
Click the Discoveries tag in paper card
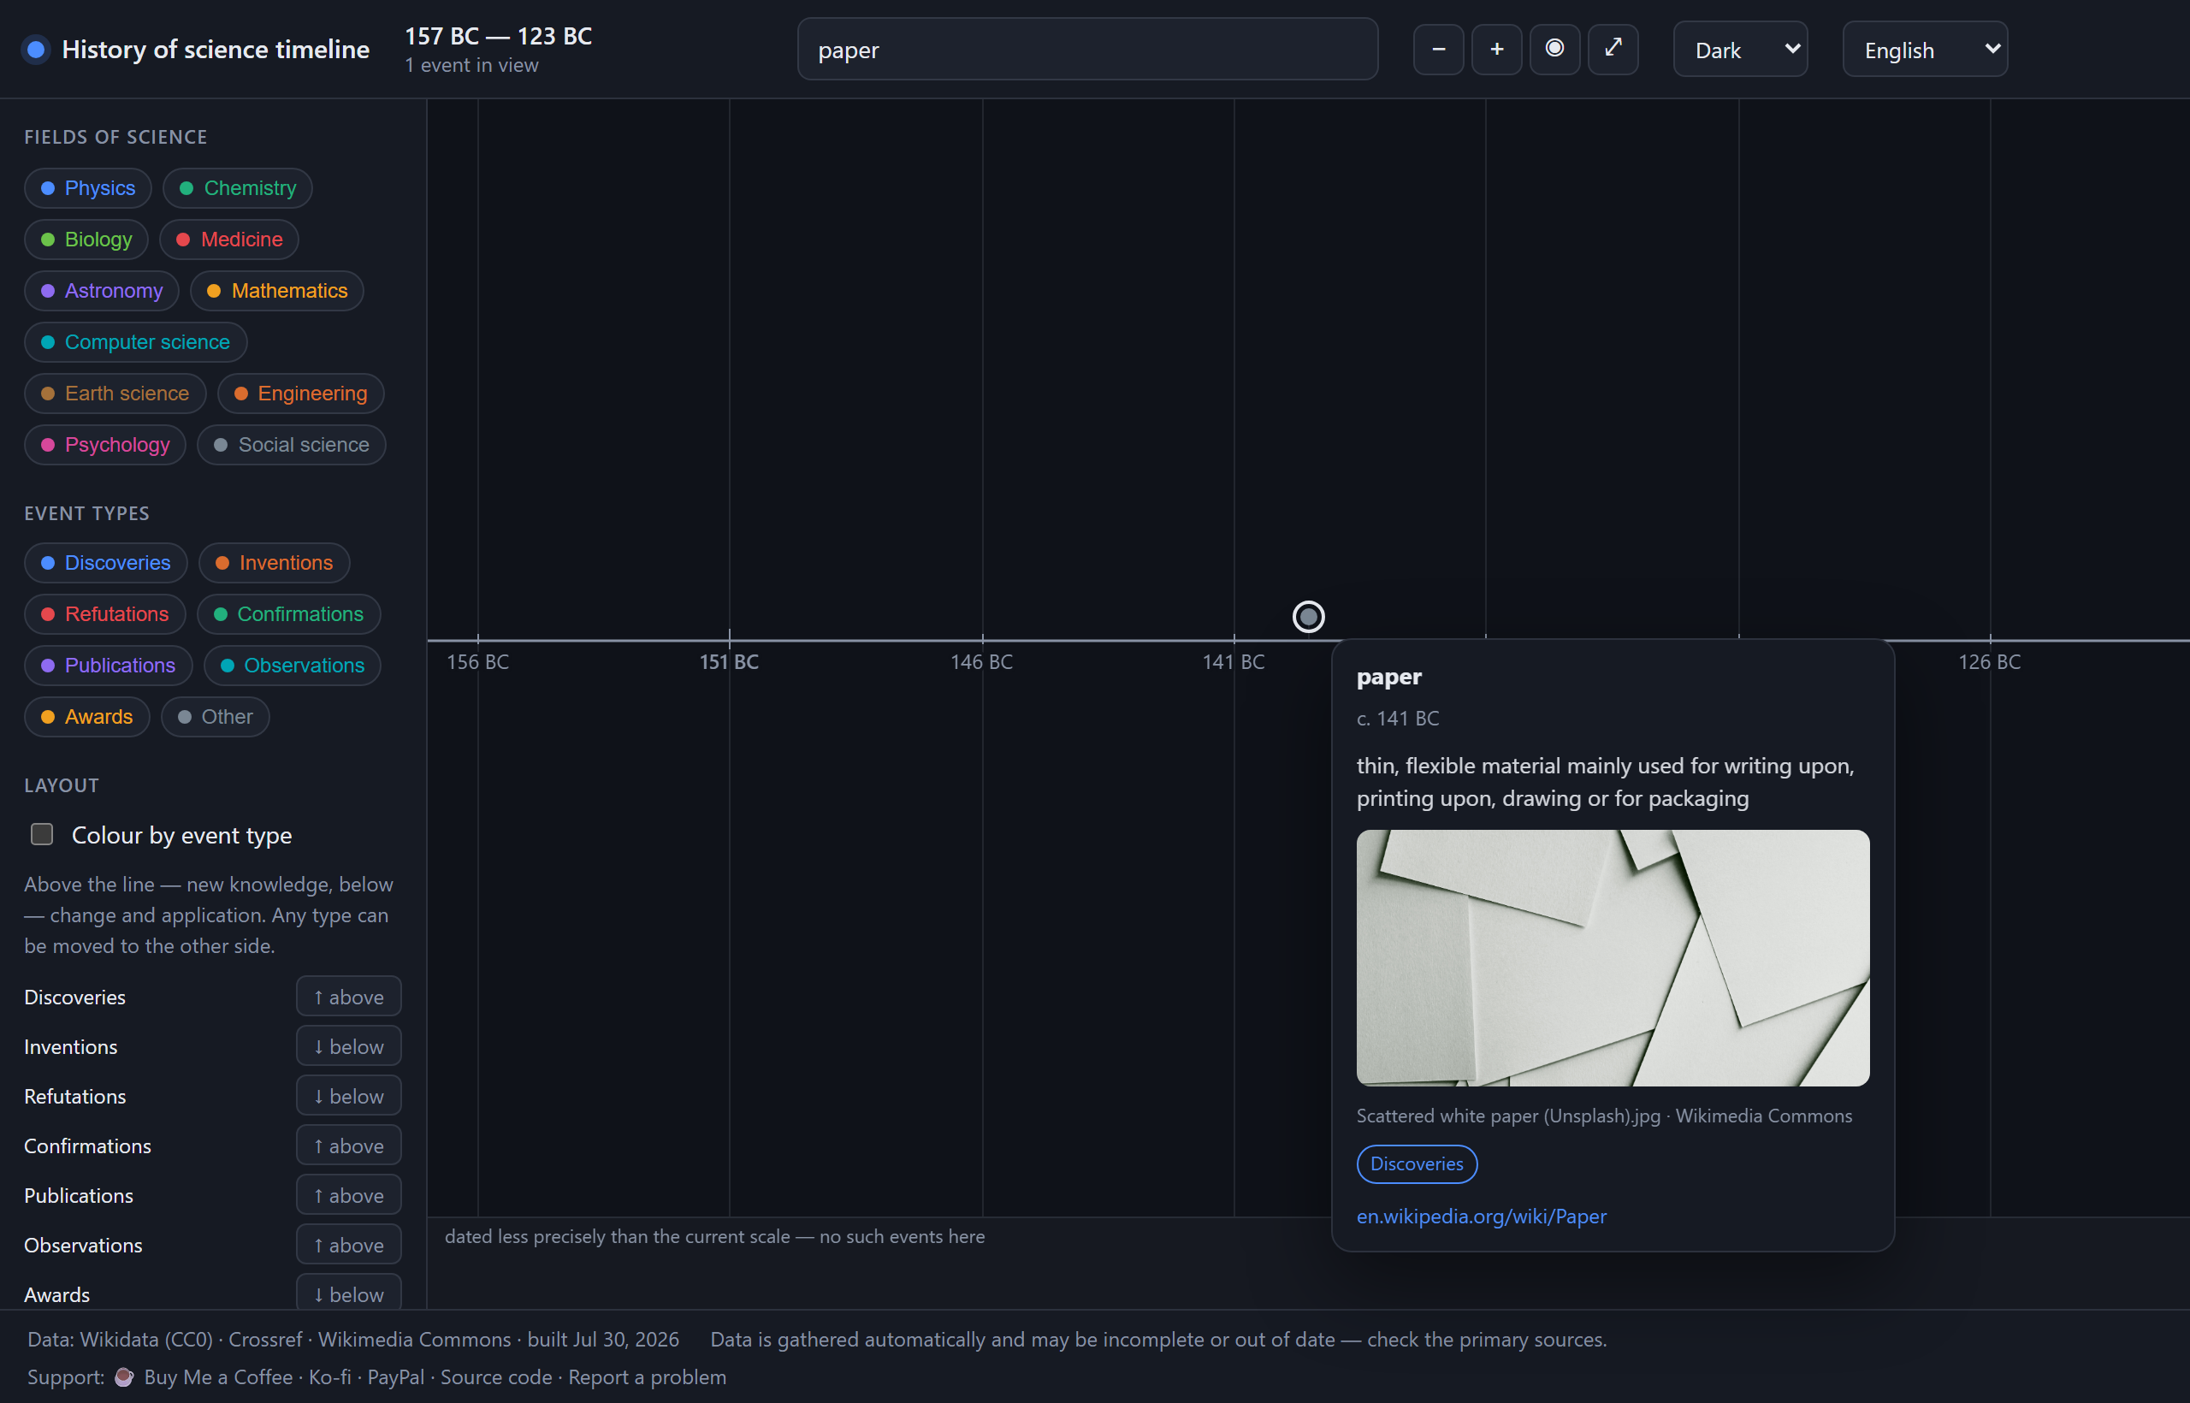[1417, 1164]
